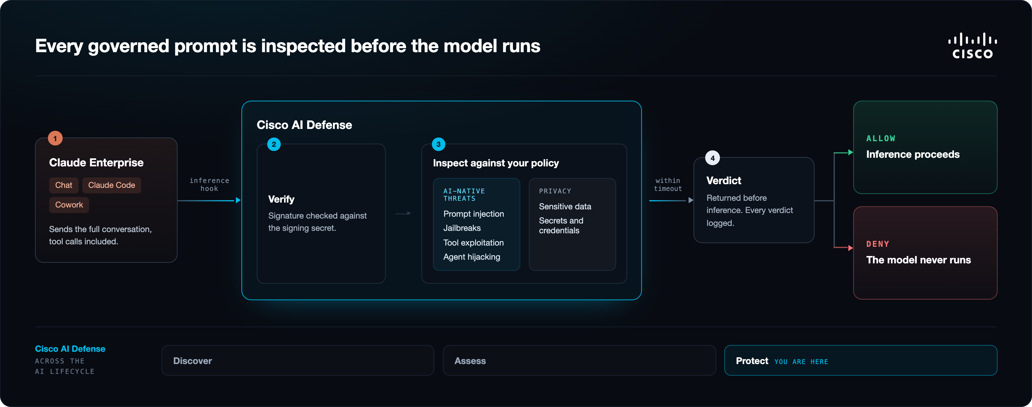The height and width of the screenshot is (407, 1032).
Task: Click "Returned before inference. Every verdict logged."
Action: (749, 211)
